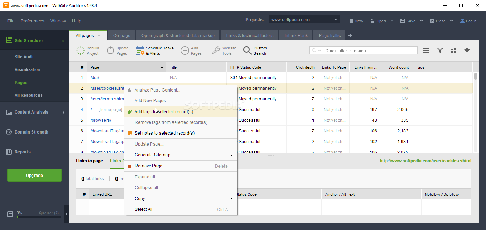The height and width of the screenshot is (230, 486).
Task: Expand the Close button dropdown arrow
Action: [x=452, y=21]
